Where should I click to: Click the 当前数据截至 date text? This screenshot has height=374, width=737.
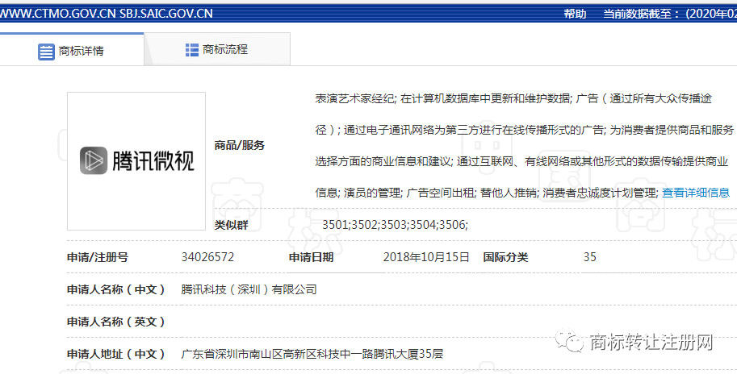pos(670,14)
